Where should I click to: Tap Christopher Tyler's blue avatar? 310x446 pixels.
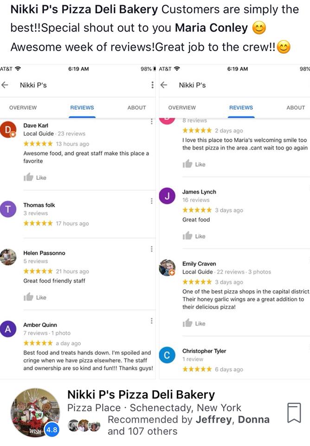[167, 355]
